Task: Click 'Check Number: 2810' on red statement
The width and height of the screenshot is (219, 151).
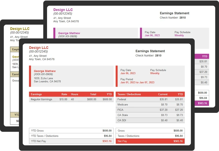Action: [x=148, y=55]
